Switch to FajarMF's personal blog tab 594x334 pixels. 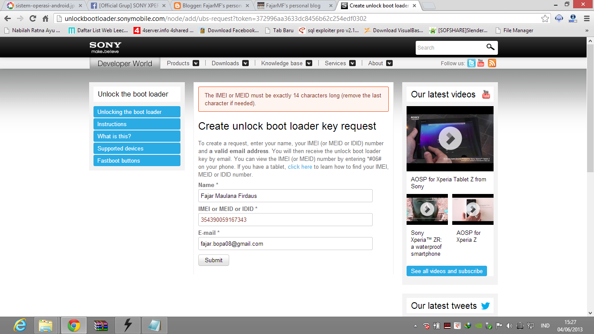click(295, 6)
